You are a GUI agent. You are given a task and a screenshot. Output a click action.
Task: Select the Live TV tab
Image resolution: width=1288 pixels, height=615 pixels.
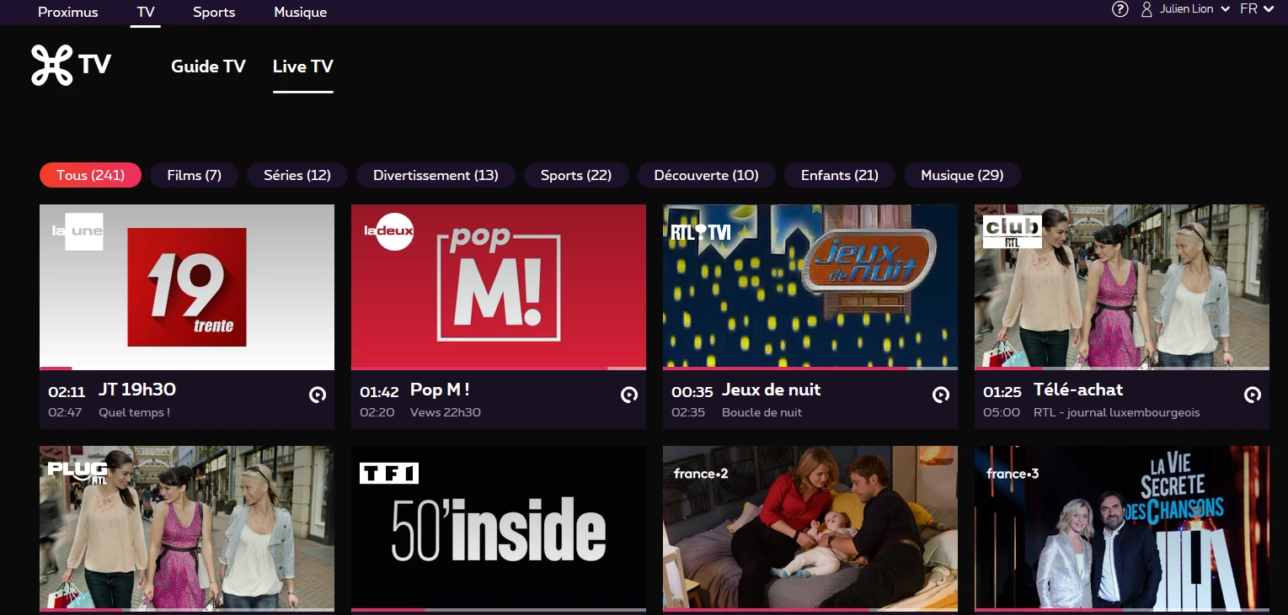[x=303, y=66]
